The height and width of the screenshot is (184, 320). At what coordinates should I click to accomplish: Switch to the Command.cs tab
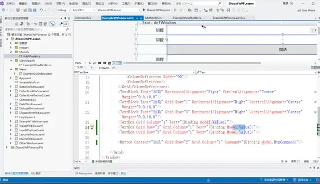coord(83,18)
